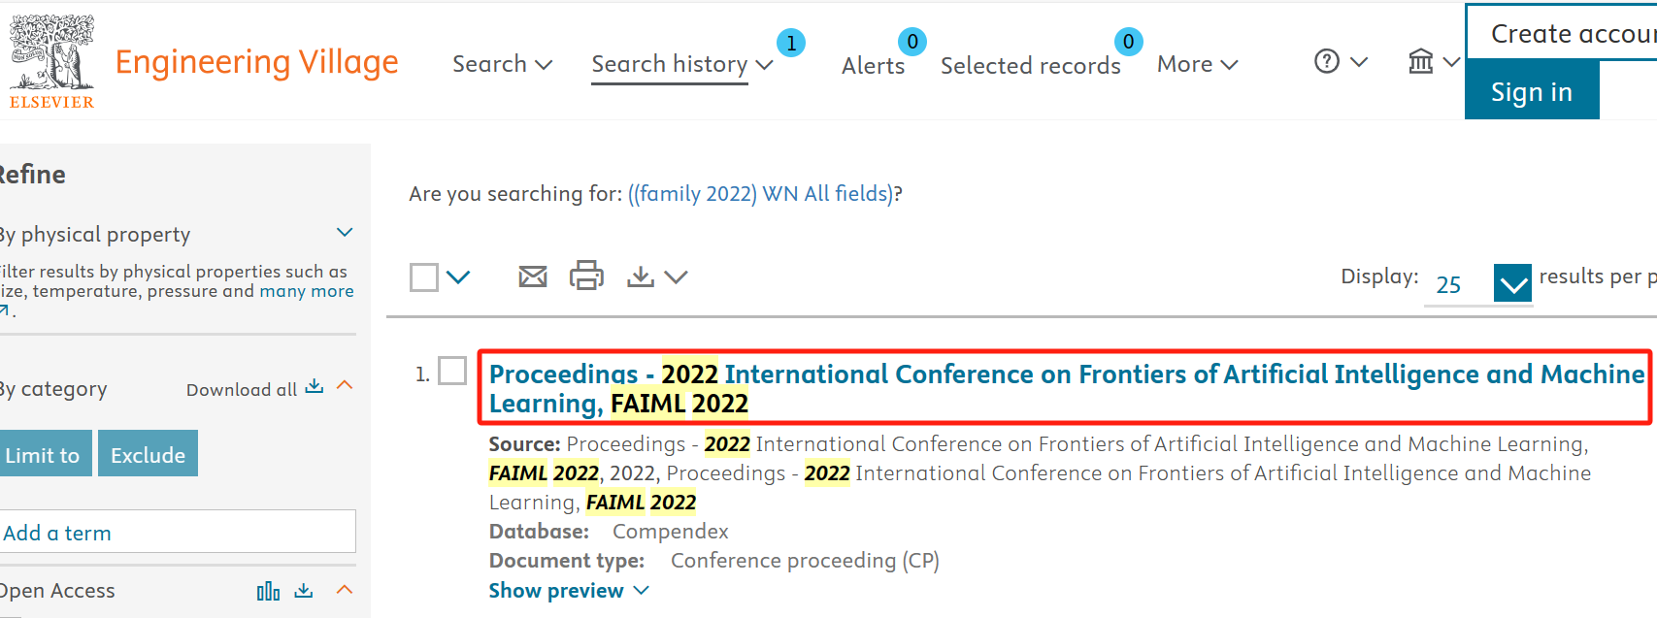The width and height of the screenshot is (1657, 618).
Task: Click the Sign in button
Action: coord(1531,91)
